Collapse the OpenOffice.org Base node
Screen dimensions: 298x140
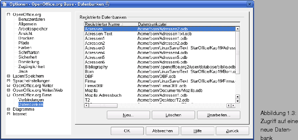point(8,95)
